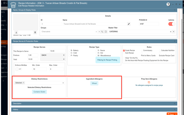Click the Min. Order field
Viewport: 184px width, 115px height.
coord(39,69)
